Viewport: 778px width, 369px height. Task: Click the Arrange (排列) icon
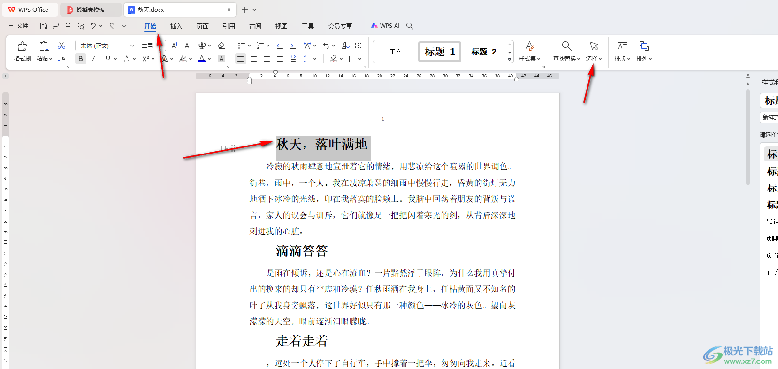[x=644, y=46]
